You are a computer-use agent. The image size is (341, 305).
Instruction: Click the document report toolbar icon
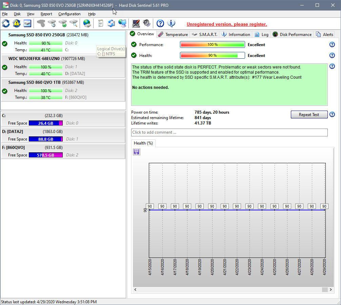(100, 23)
